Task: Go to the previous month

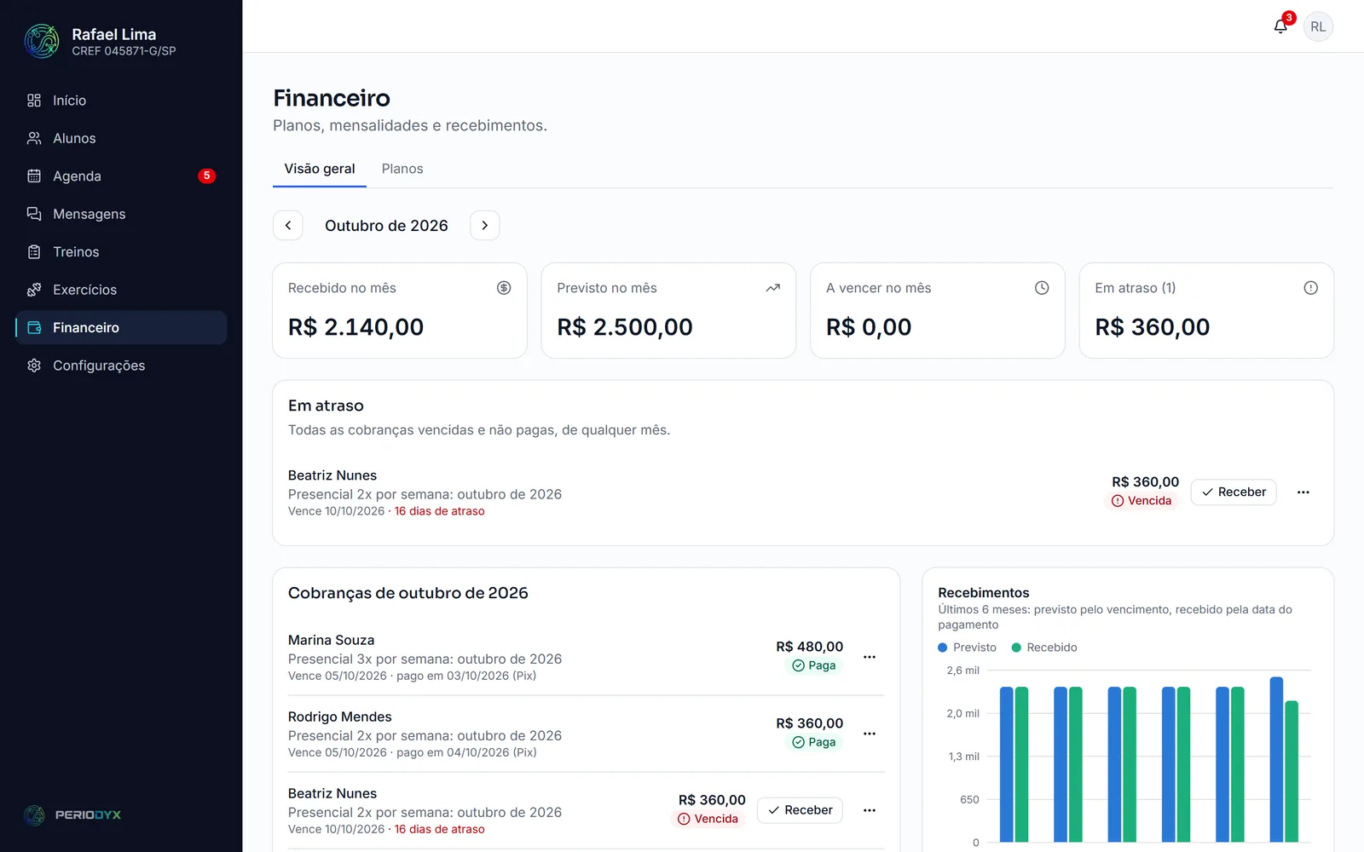Action: 288,226
